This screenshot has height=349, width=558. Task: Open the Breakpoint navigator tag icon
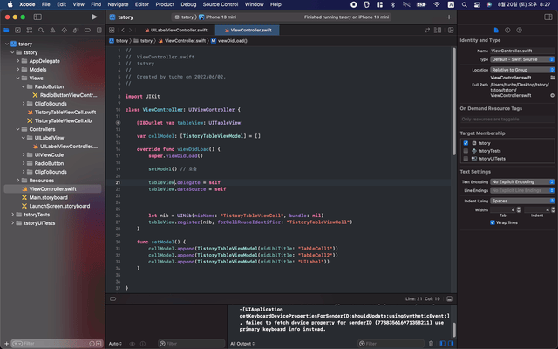tap(87, 31)
